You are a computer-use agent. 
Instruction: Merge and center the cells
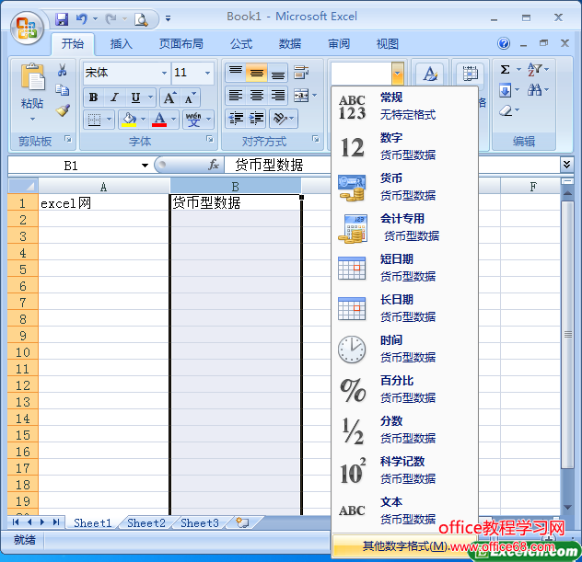[301, 96]
